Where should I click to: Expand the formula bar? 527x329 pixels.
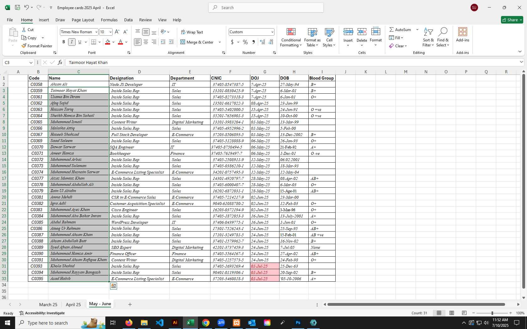coord(522,62)
